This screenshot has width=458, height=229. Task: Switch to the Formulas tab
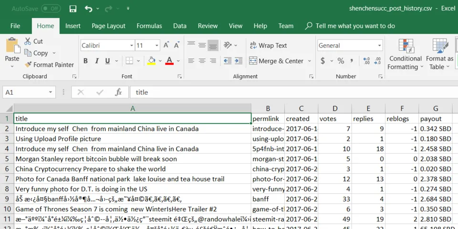[x=149, y=26]
